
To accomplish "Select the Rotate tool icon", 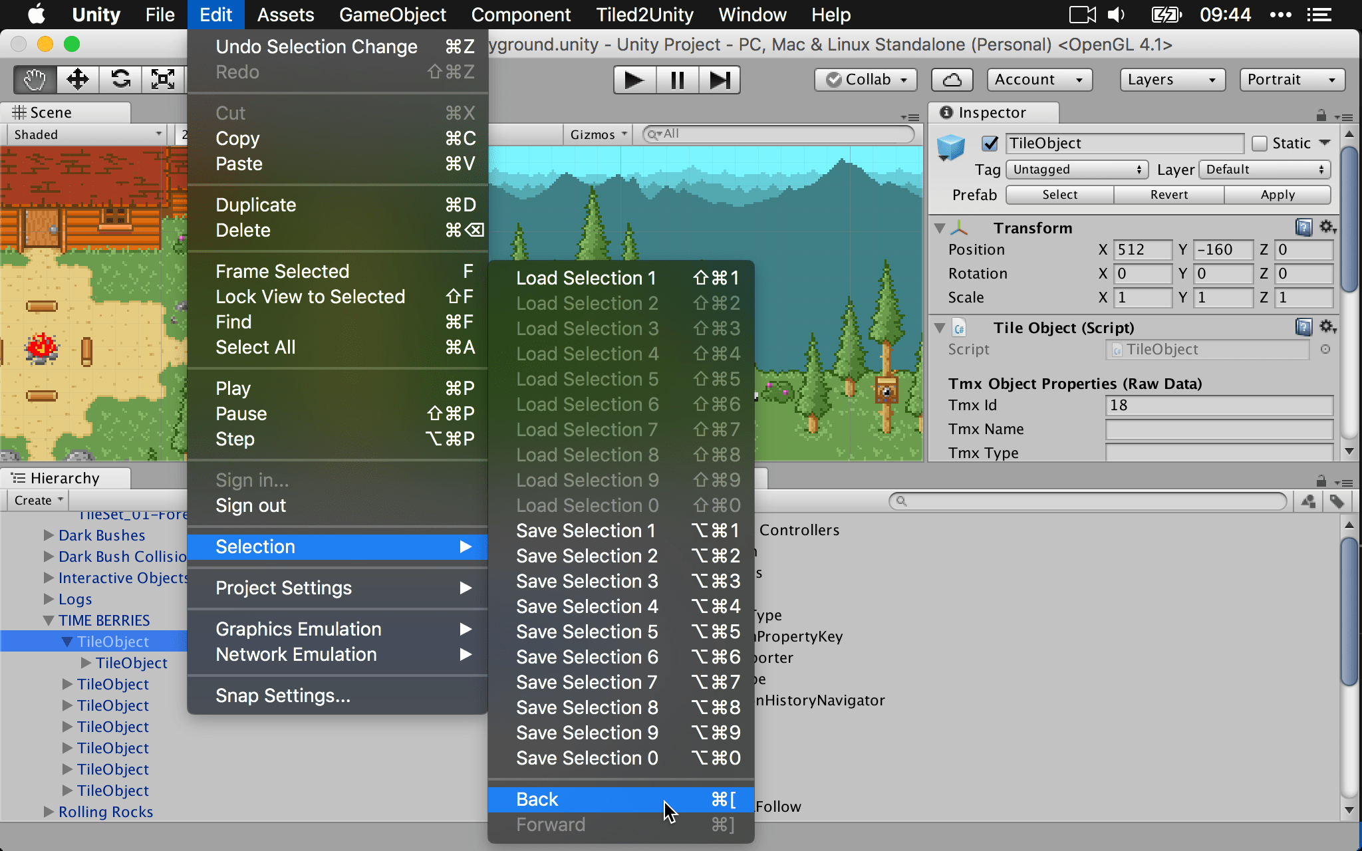I will [120, 80].
